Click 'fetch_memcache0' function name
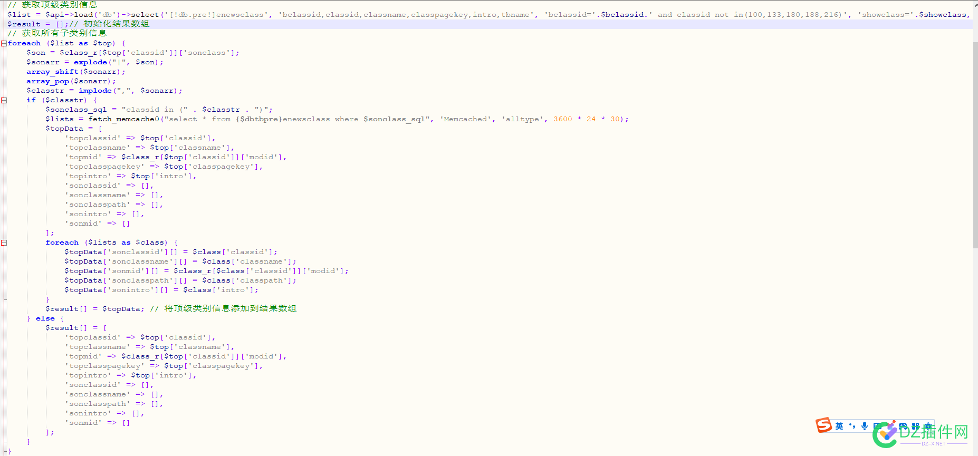Viewport: 978px width, 456px height. click(x=123, y=119)
